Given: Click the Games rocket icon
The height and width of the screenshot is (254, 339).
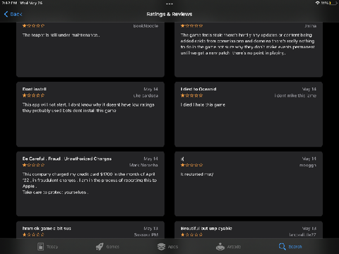Looking at the screenshot, I should [100, 246].
